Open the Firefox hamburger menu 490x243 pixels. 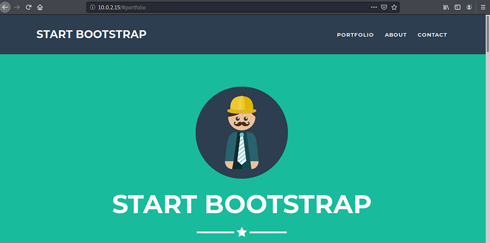click(483, 7)
